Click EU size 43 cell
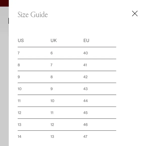 86,89
